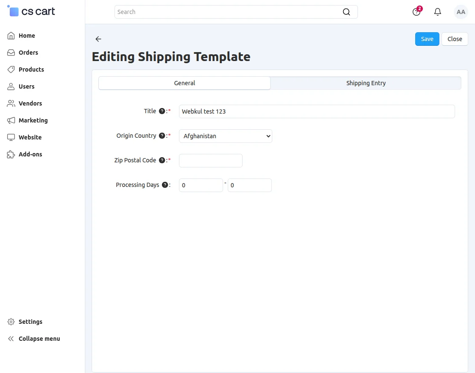Image resolution: width=475 pixels, height=373 pixels.
Task: Click the Collapse menu label
Action: (x=39, y=339)
